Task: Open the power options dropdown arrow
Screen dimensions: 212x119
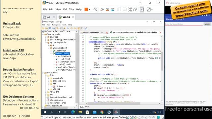Action: (x=89, y=10)
